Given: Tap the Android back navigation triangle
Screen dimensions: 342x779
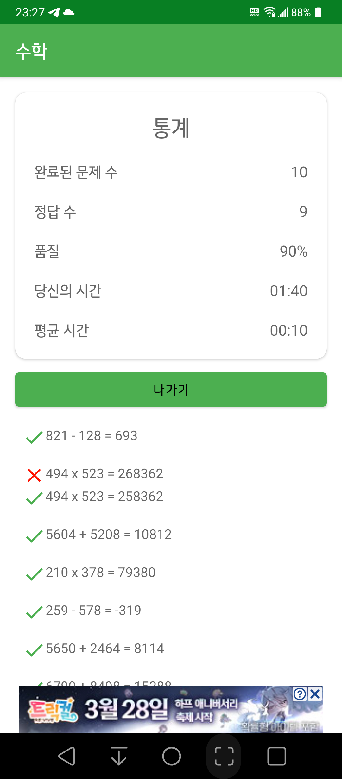Looking at the screenshot, I should point(67,756).
